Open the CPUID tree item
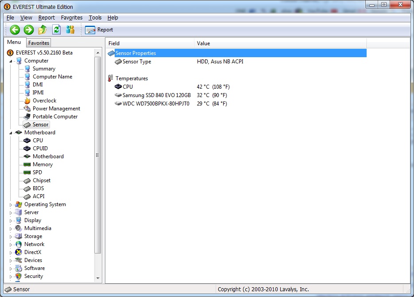The image size is (414, 297). pyautogui.click(x=40, y=148)
